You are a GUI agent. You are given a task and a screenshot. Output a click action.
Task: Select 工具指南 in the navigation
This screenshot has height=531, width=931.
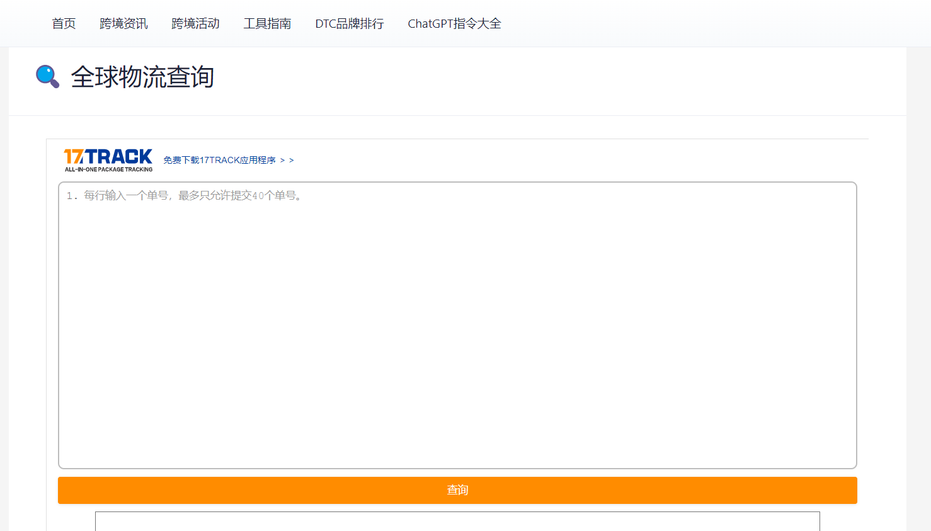267,23
